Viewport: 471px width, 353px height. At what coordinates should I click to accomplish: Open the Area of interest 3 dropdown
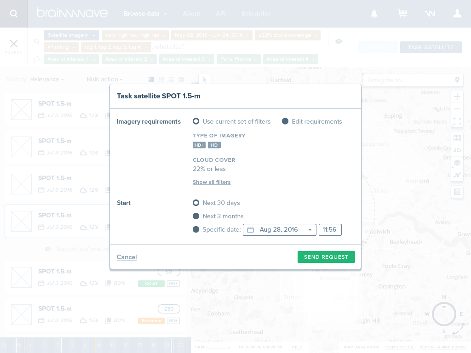(187, 59)
